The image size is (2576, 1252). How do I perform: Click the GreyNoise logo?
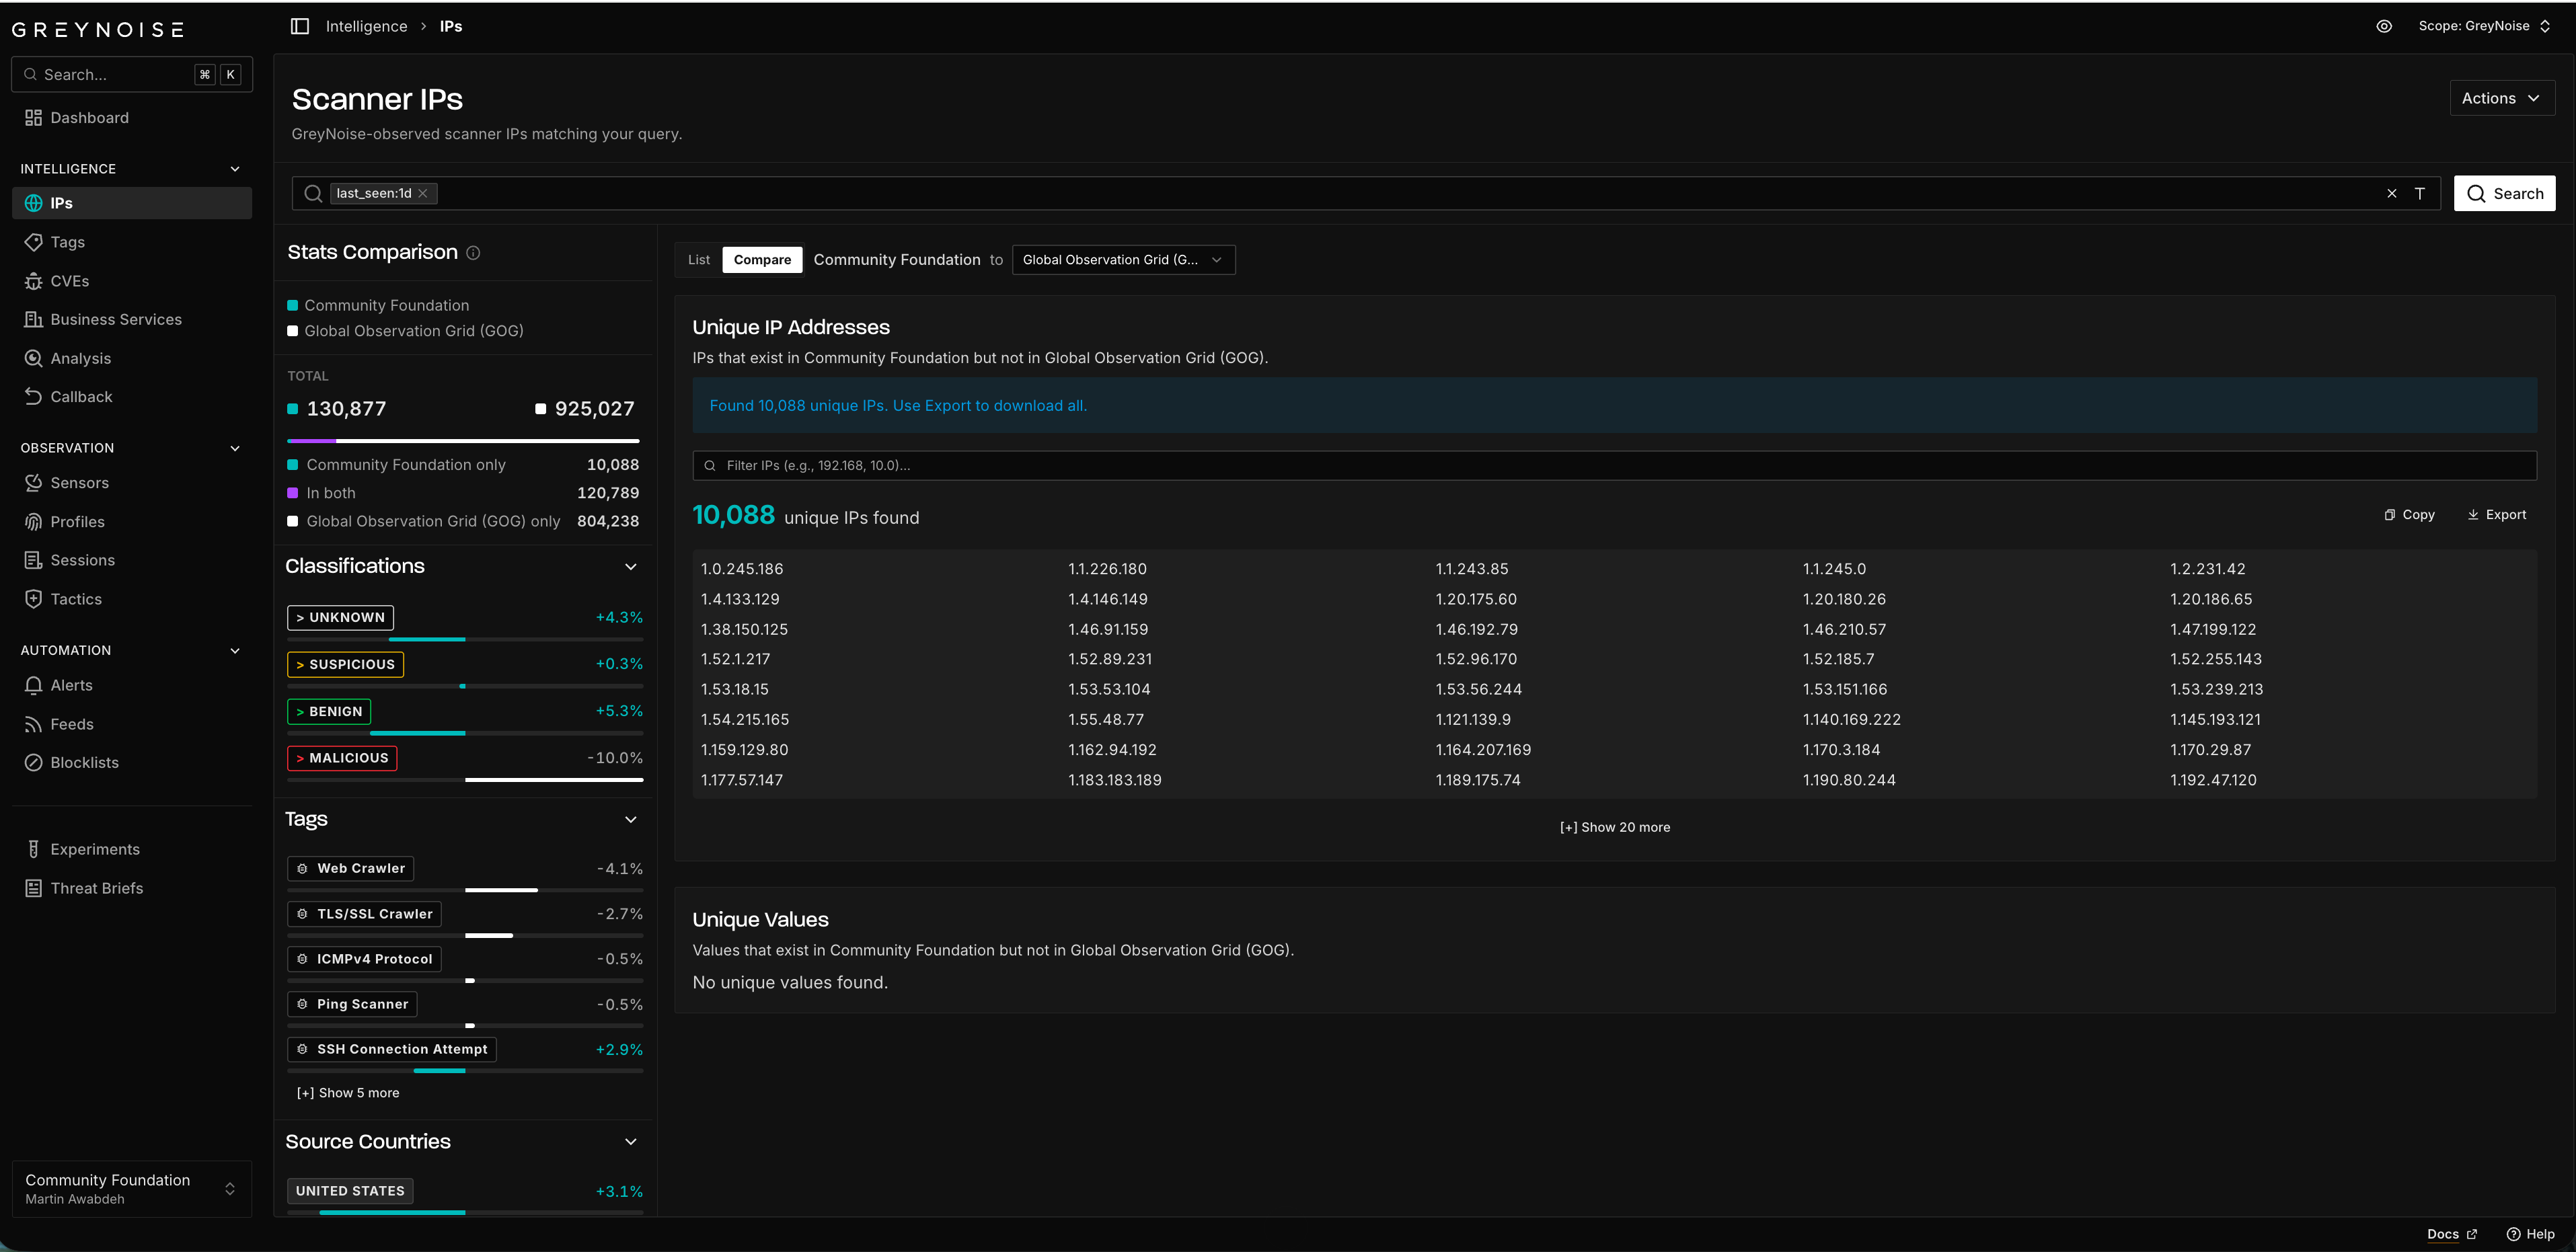(x=98, y=29)
